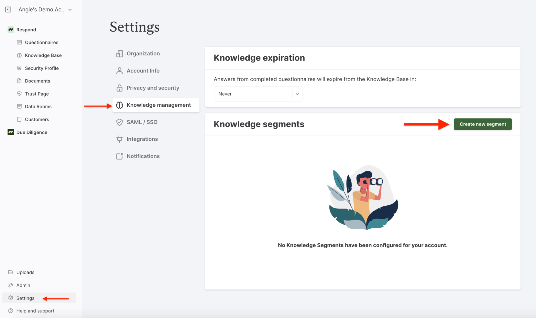
Task: Click the Integrations plug icon
Action: tap(120, 139)
